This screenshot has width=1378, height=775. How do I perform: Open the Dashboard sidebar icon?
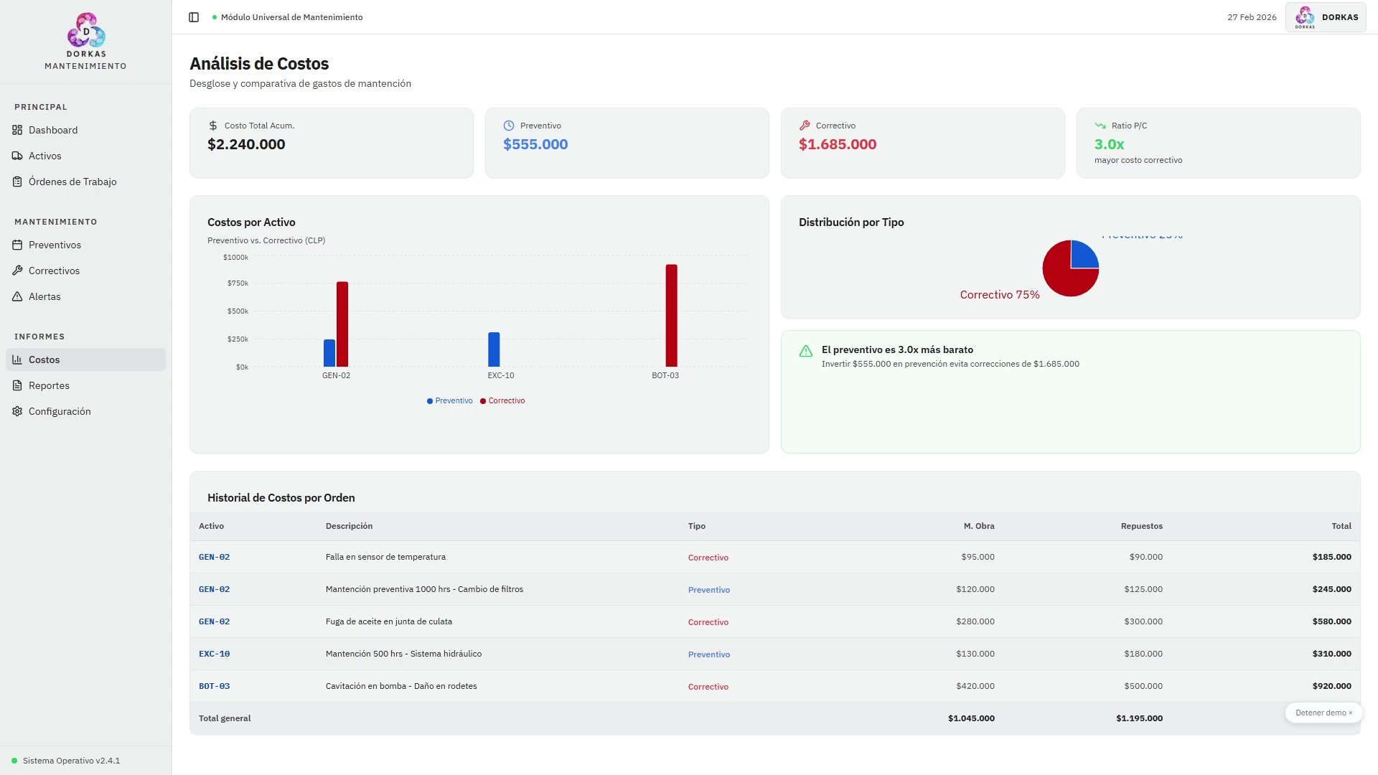pos(17,130)
